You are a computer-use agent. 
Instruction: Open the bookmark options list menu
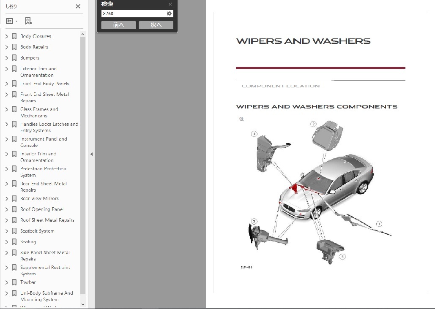12,21
